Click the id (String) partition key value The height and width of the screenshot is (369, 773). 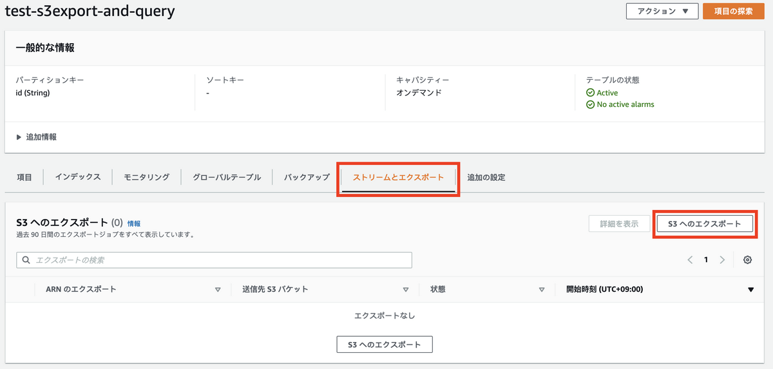point(33,93)
